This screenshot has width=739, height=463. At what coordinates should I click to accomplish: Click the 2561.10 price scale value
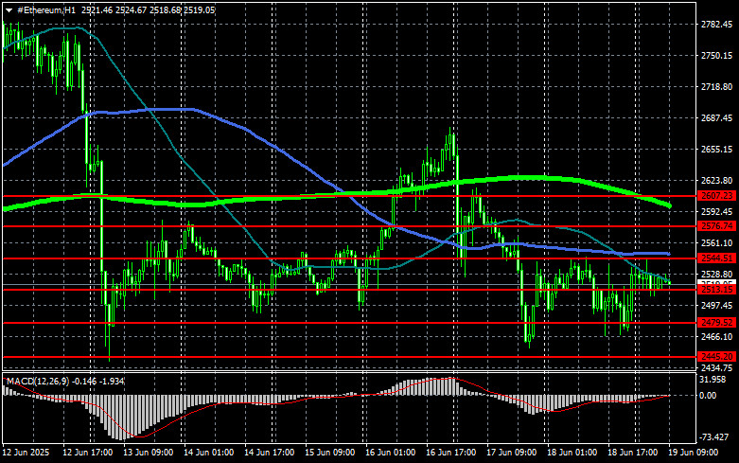(x=717, y=242)
